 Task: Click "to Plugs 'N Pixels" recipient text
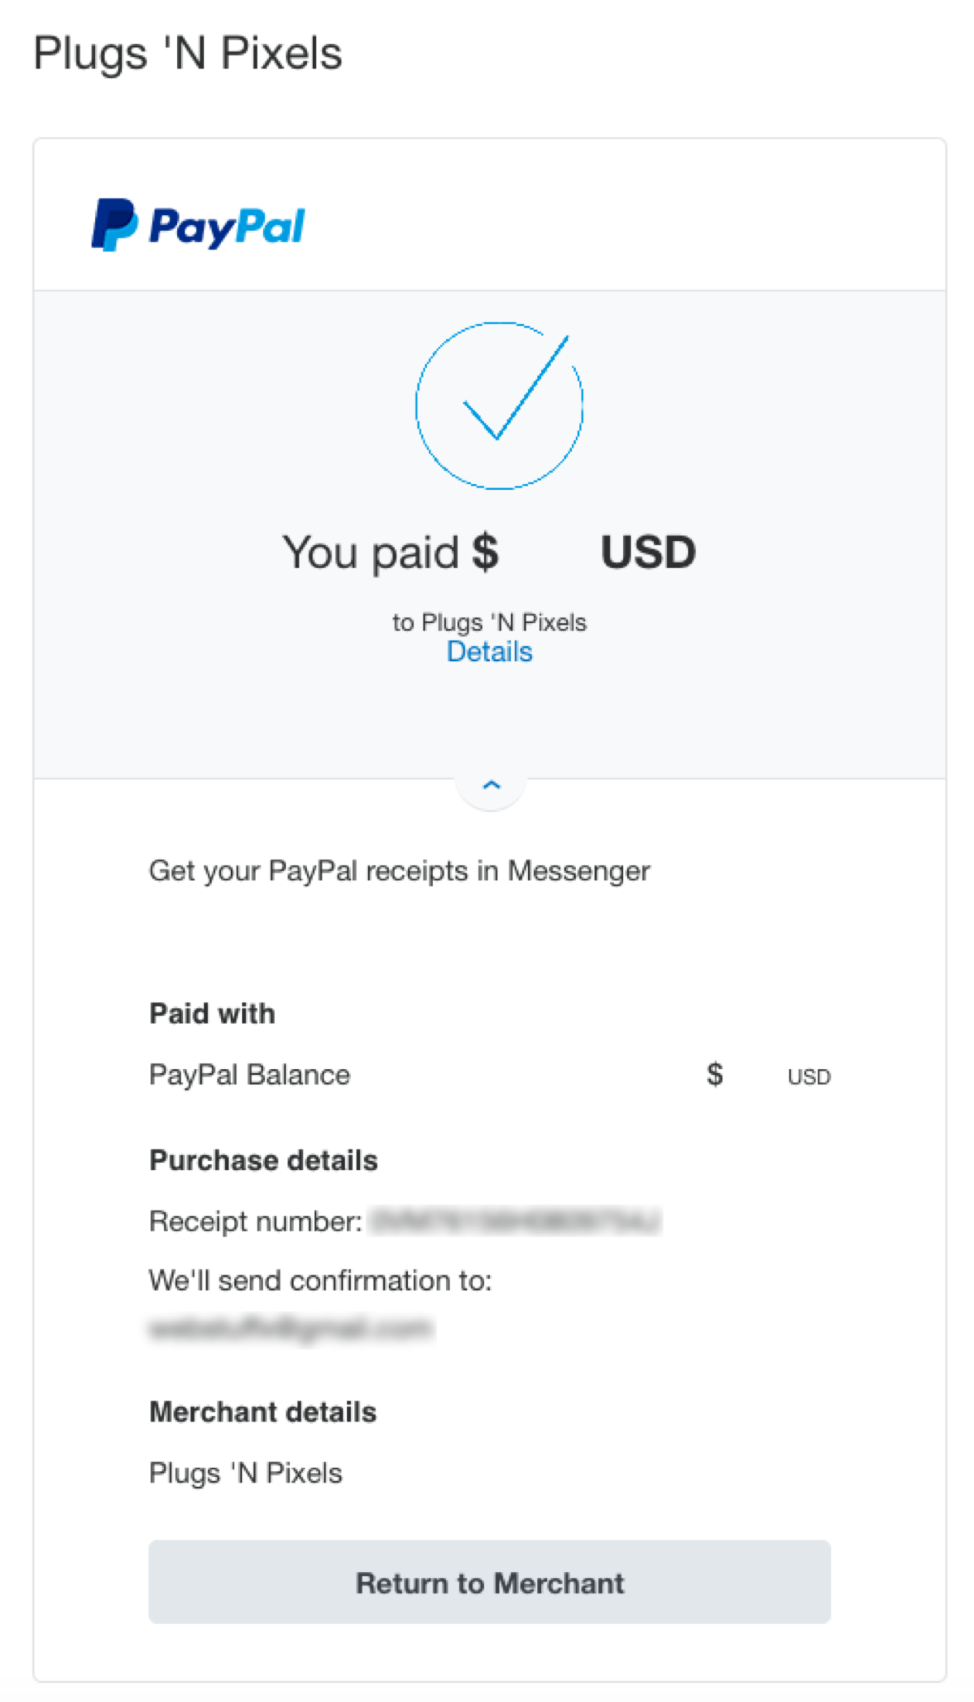[x=489, y=622]
